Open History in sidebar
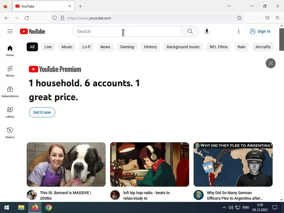This screenshot has height=213, width=284. coord(10,133)
